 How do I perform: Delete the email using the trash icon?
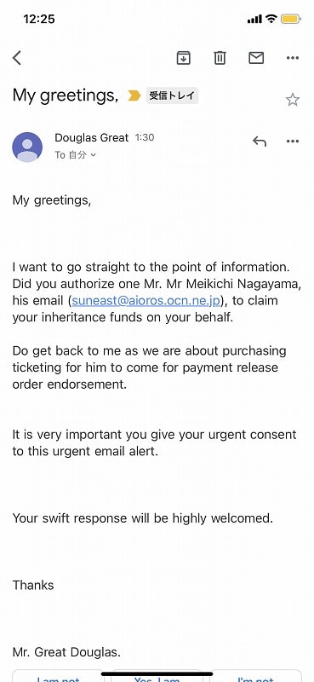coord(220,57)
